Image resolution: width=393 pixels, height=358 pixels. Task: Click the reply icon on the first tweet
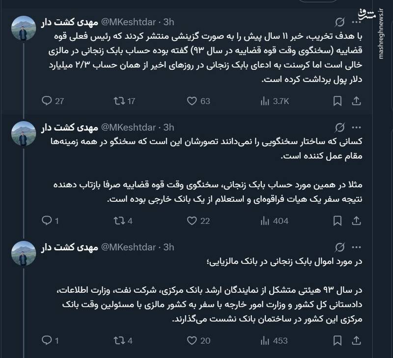click(x=47, y=99)
